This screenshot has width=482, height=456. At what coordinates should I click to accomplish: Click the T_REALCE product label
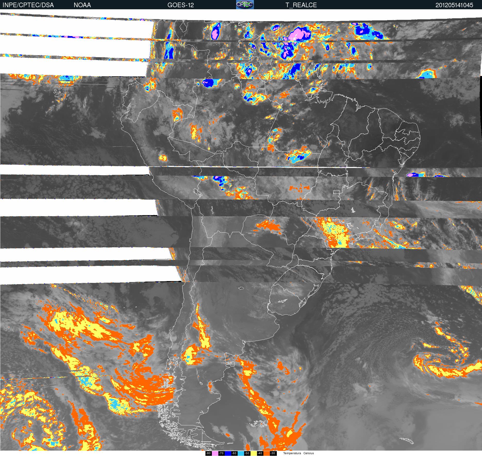click(301, 5)
